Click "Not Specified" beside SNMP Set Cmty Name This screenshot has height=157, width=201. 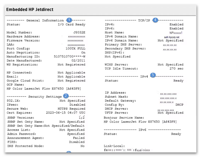point(72,122)
